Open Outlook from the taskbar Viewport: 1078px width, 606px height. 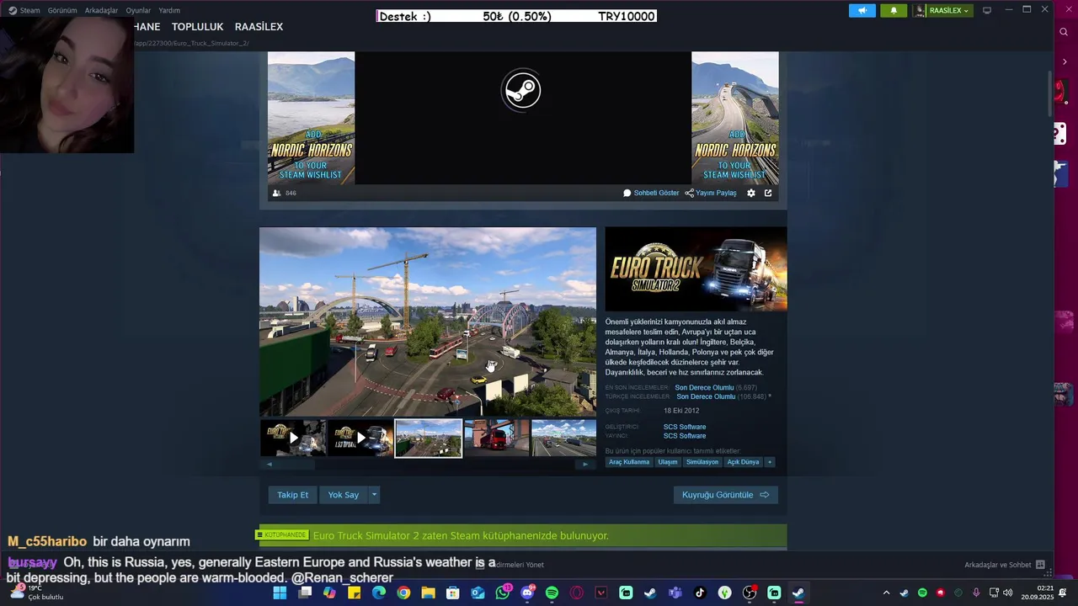click(478, 593)
